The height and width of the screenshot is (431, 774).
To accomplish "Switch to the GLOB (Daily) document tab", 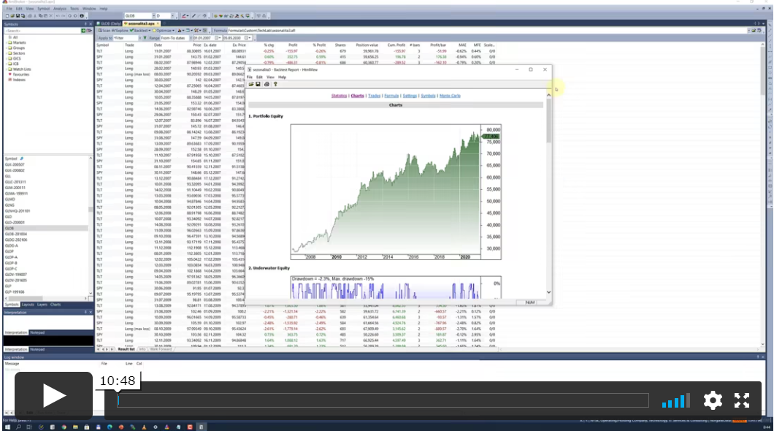I will (109, 23).
